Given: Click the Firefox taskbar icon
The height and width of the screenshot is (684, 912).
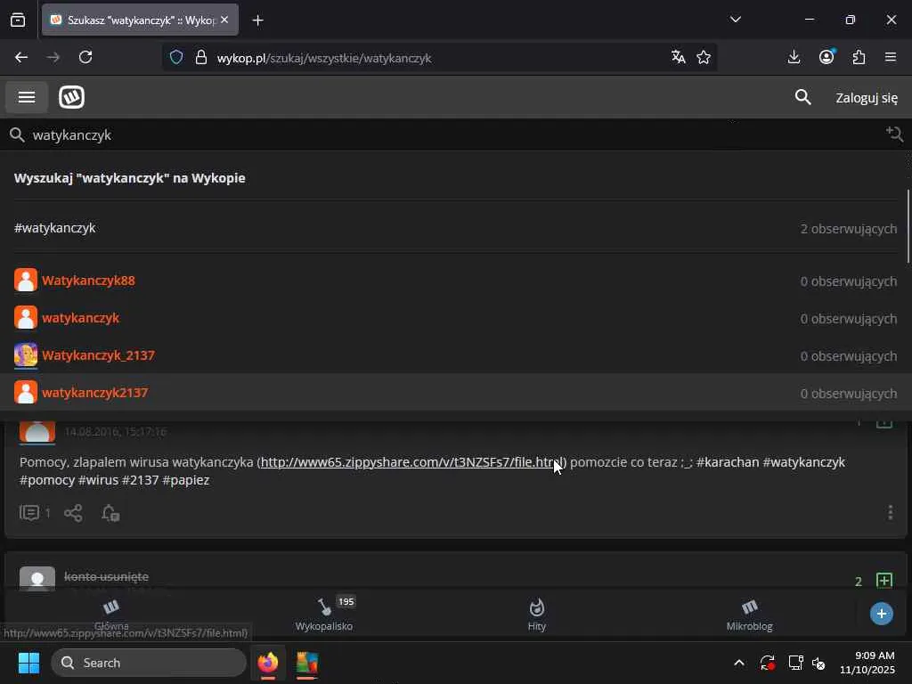Looking at the screenshot, I should 268,663.
